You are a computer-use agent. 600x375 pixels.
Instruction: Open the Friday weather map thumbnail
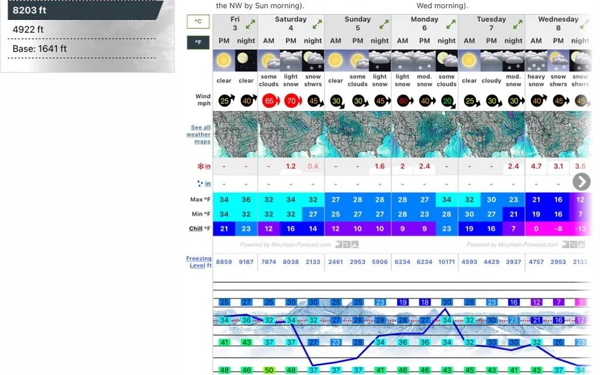pyautogui.click(x=236, y=134)
